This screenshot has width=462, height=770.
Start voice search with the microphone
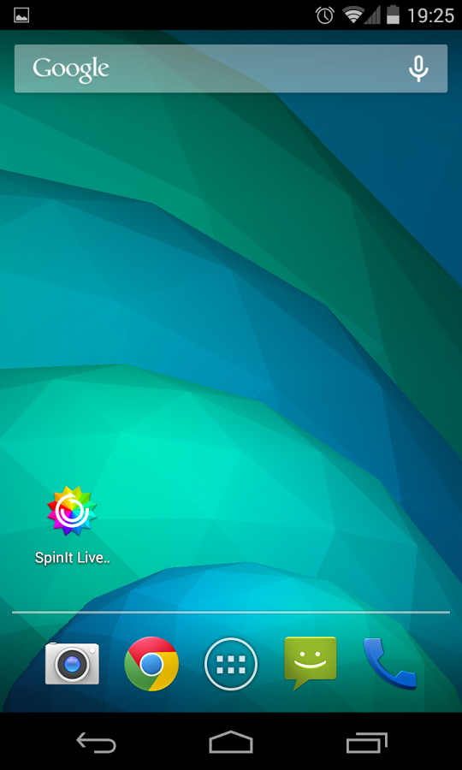(418, 68)
